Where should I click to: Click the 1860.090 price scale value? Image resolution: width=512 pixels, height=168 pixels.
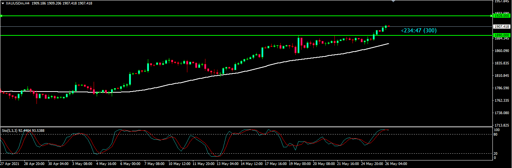point(502,50)
